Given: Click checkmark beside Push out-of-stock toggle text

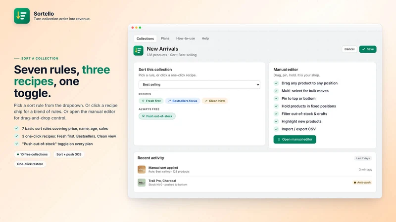Looking at the screenshot, I should [x=16, y=144].
